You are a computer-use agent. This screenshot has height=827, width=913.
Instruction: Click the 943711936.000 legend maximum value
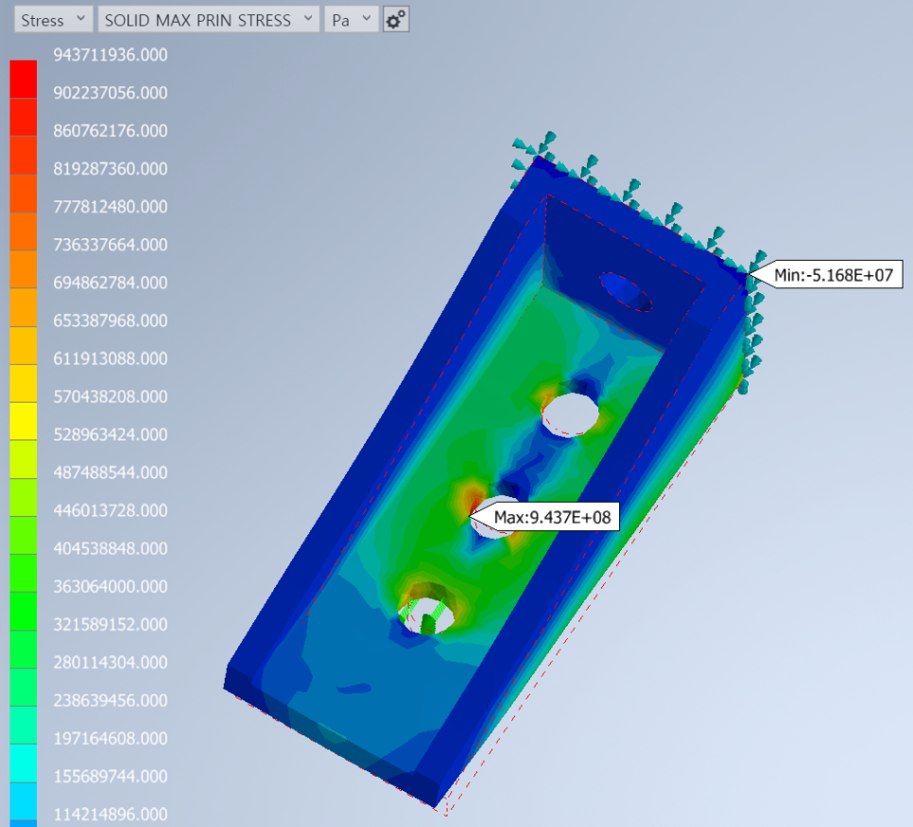110,55
